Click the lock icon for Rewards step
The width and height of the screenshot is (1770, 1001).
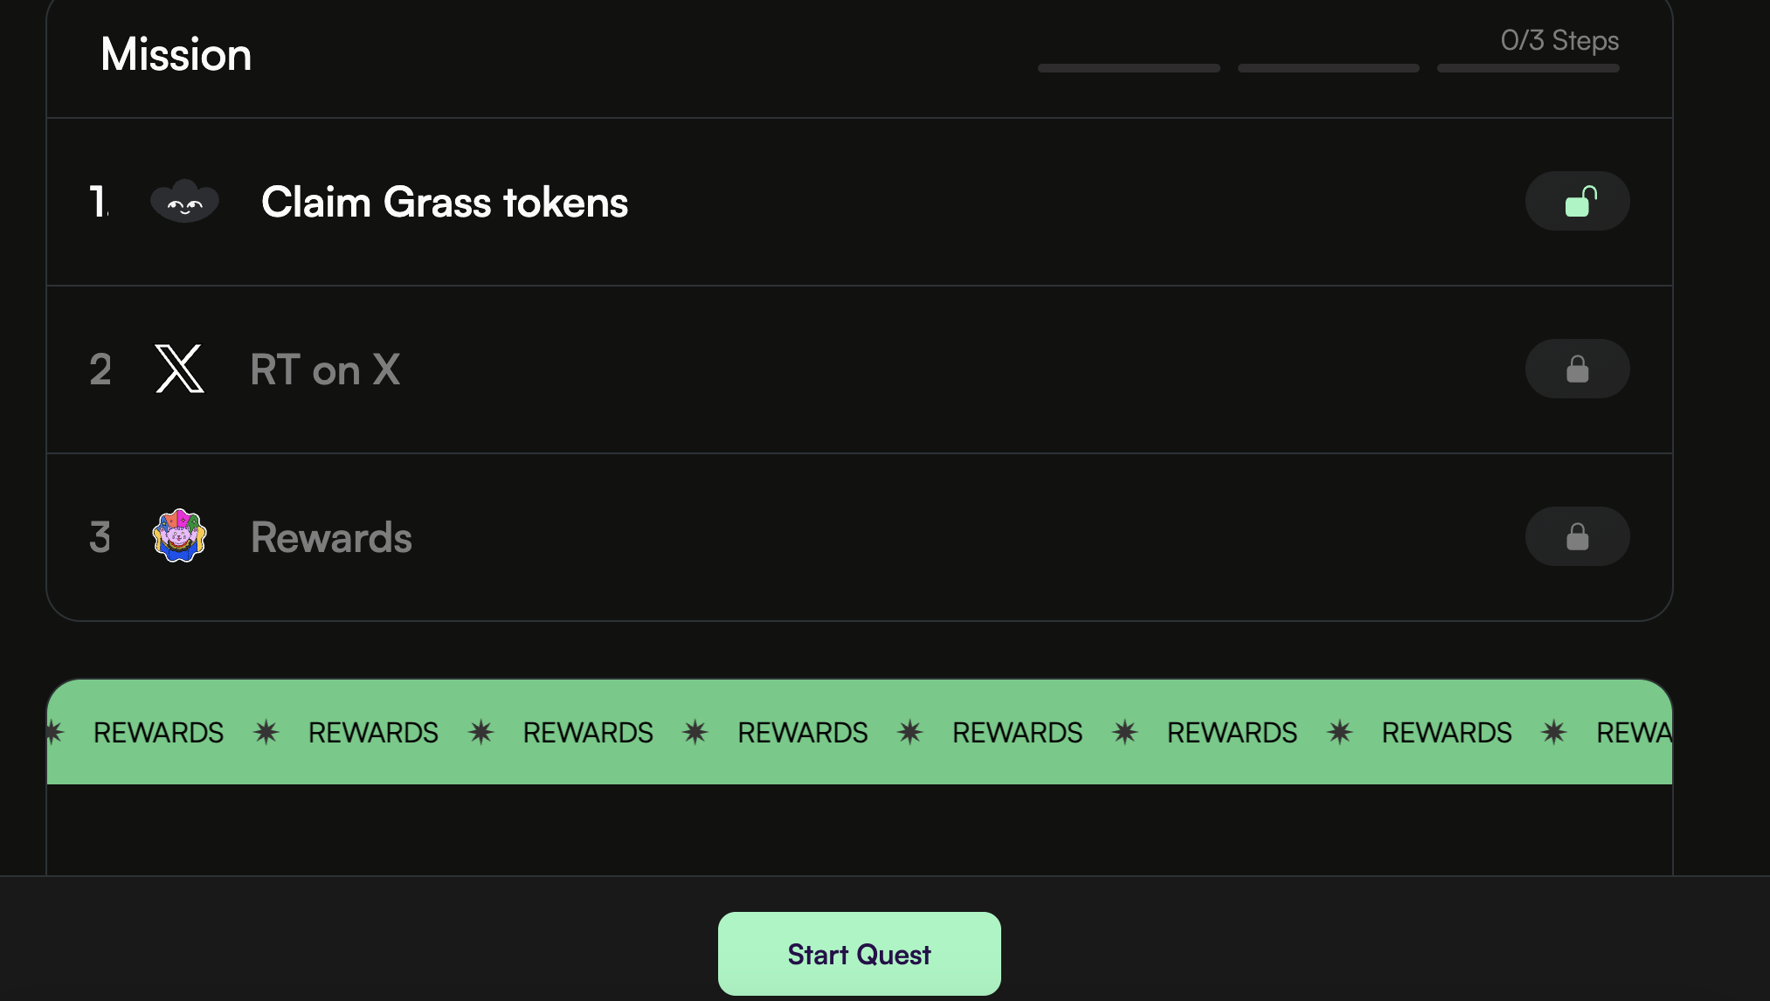[x=1578, y=536]
